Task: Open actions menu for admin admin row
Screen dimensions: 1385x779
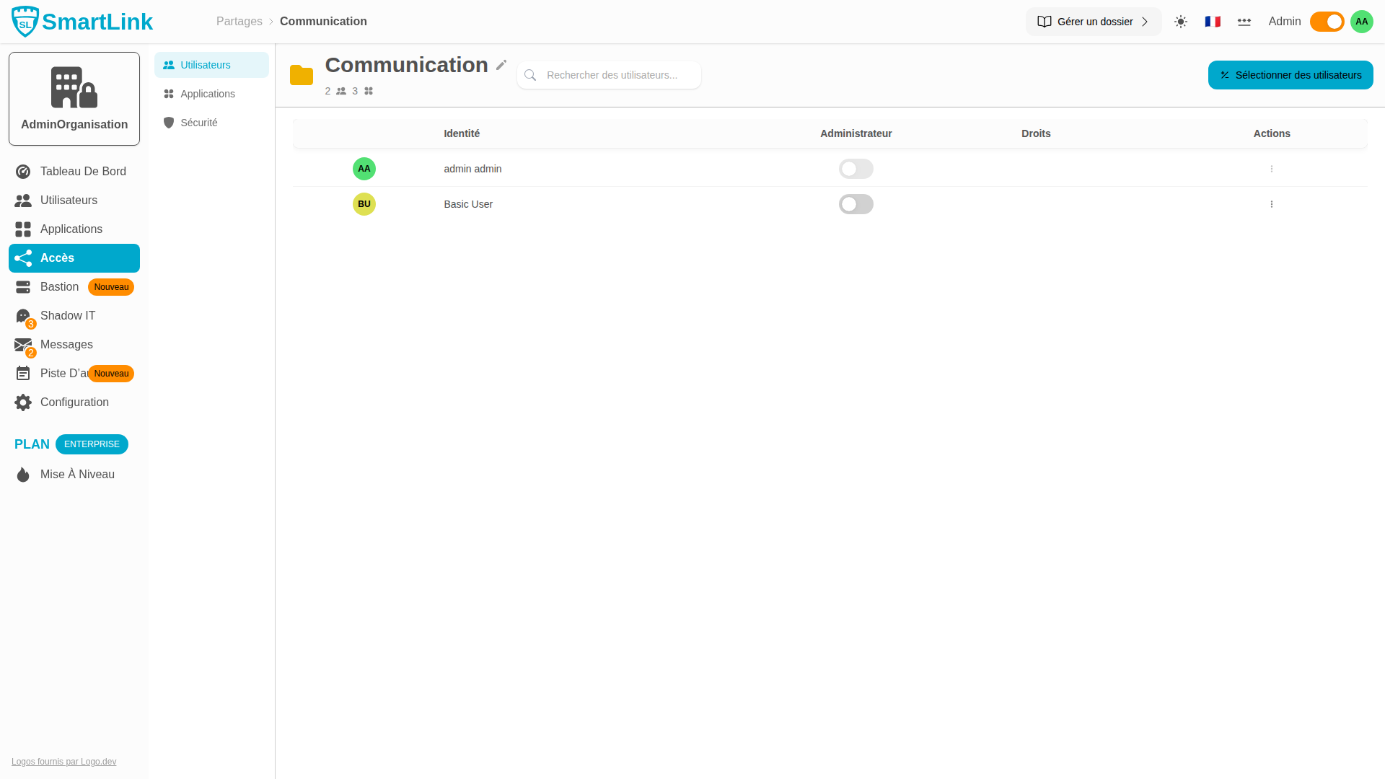Action: tap(1272, 169)
